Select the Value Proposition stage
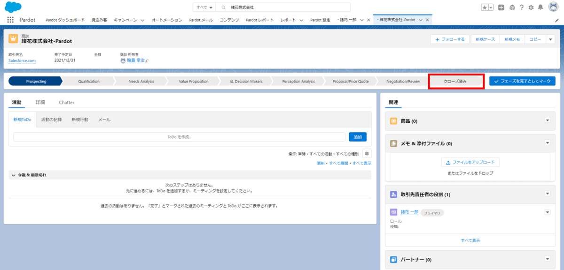Screen dimensions: 564x270 pos(194,81)
